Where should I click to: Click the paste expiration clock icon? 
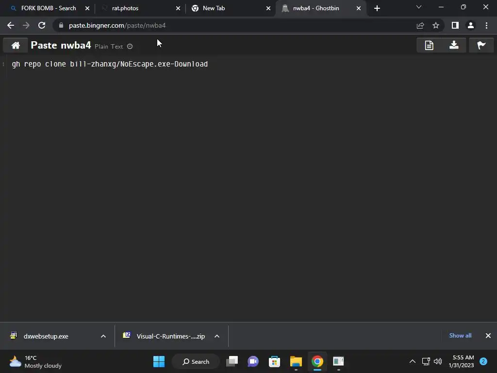(x=130, y=46)
